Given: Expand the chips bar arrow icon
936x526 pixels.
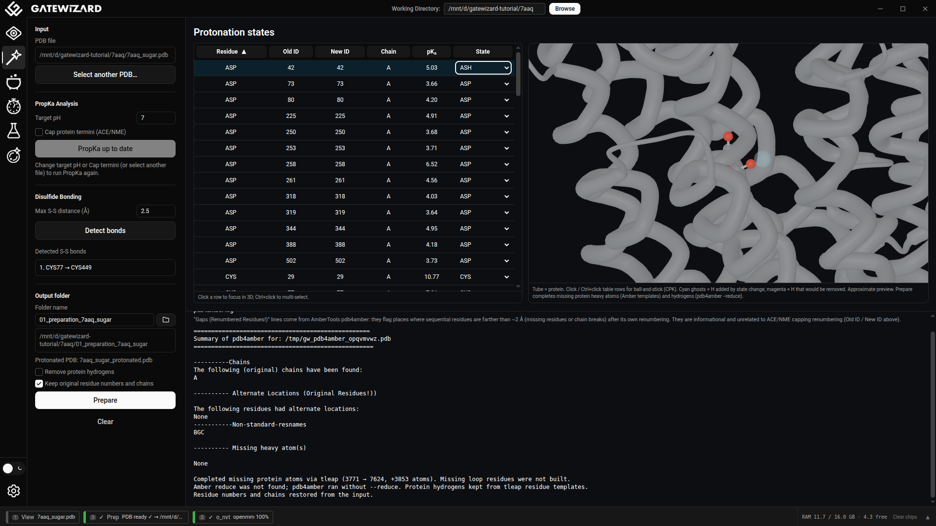Looking at the screenshot, I should pyautogui.click(x=928, y=517).
